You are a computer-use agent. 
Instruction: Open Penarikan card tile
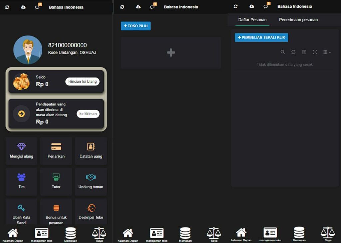[x=56, y=151]
